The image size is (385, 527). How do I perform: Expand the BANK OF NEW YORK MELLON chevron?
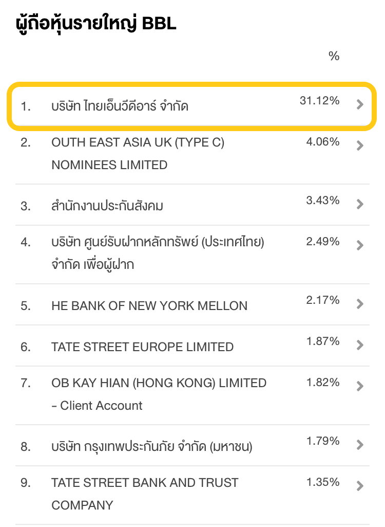[360, 304]
